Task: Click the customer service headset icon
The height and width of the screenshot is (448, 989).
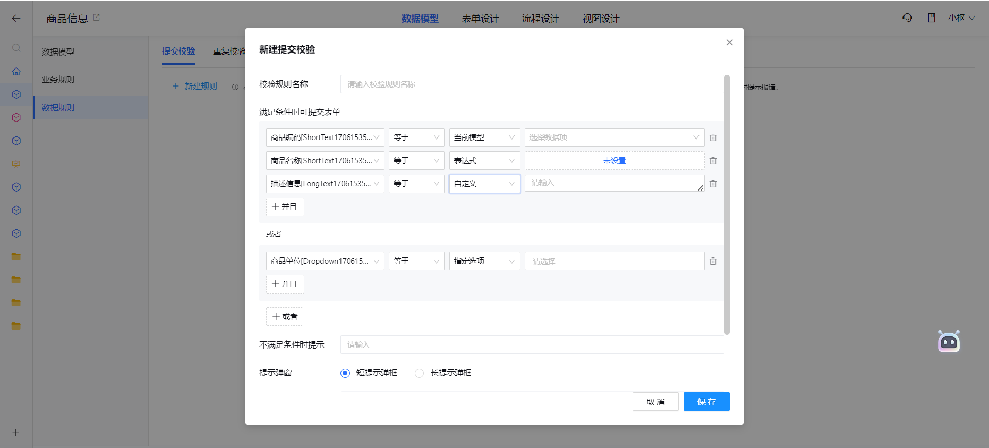Action: [907, 18]
